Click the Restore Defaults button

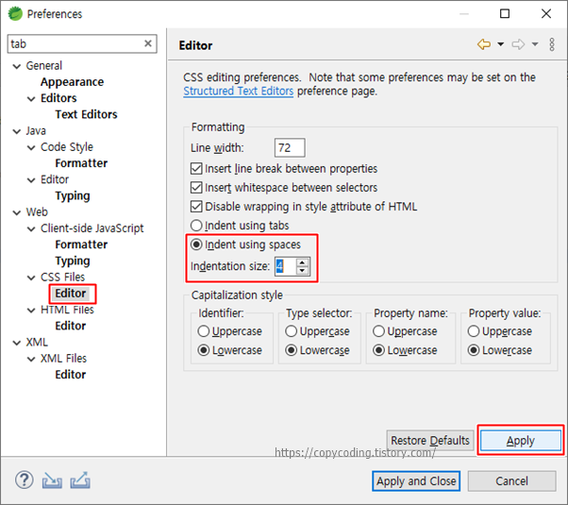(430, 441)
